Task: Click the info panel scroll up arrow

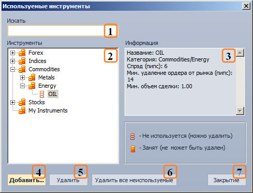Action: click(x=240, y=53)
